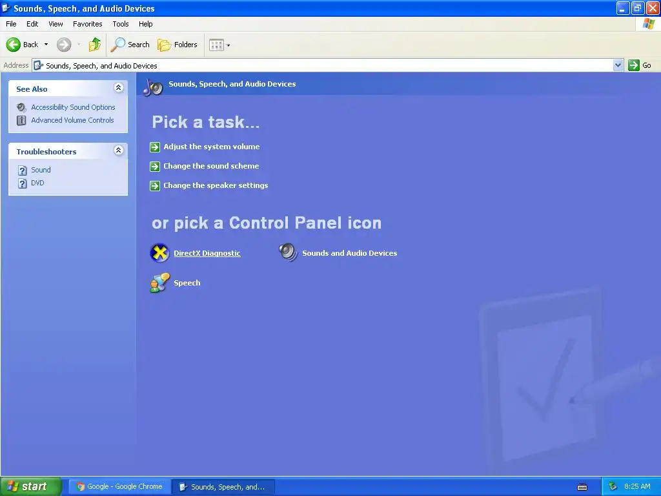
Task: Open the Back history dropdown arrow
Action: [x=46, y=45]
